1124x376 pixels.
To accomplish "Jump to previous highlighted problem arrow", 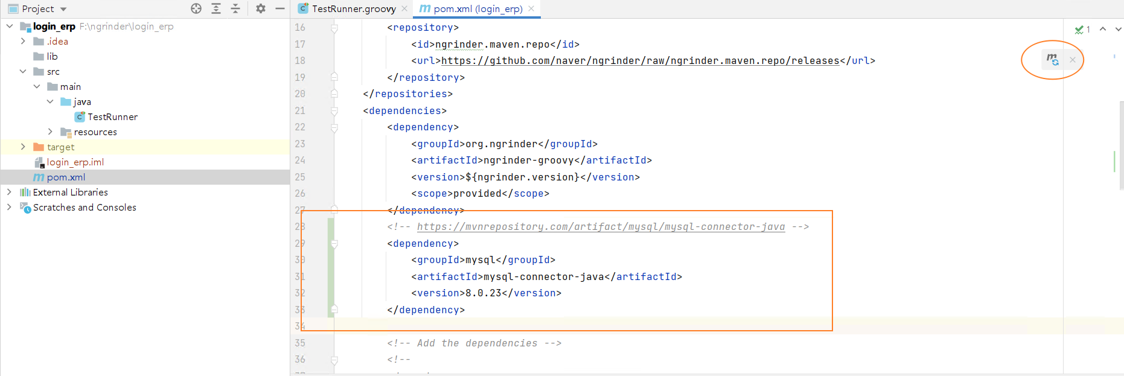I will tap(1103, 29).
